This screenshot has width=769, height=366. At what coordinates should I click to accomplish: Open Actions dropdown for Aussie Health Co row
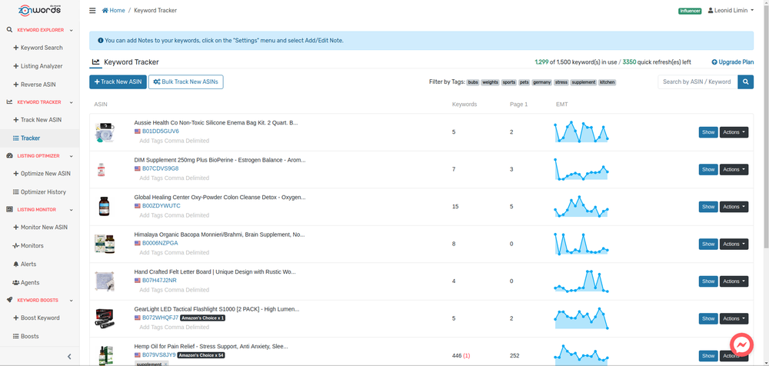[734, 132]
